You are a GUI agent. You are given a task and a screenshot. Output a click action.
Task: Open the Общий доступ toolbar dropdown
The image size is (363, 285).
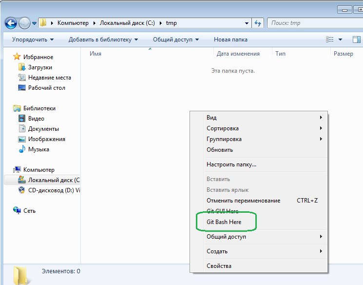[176, 40]
